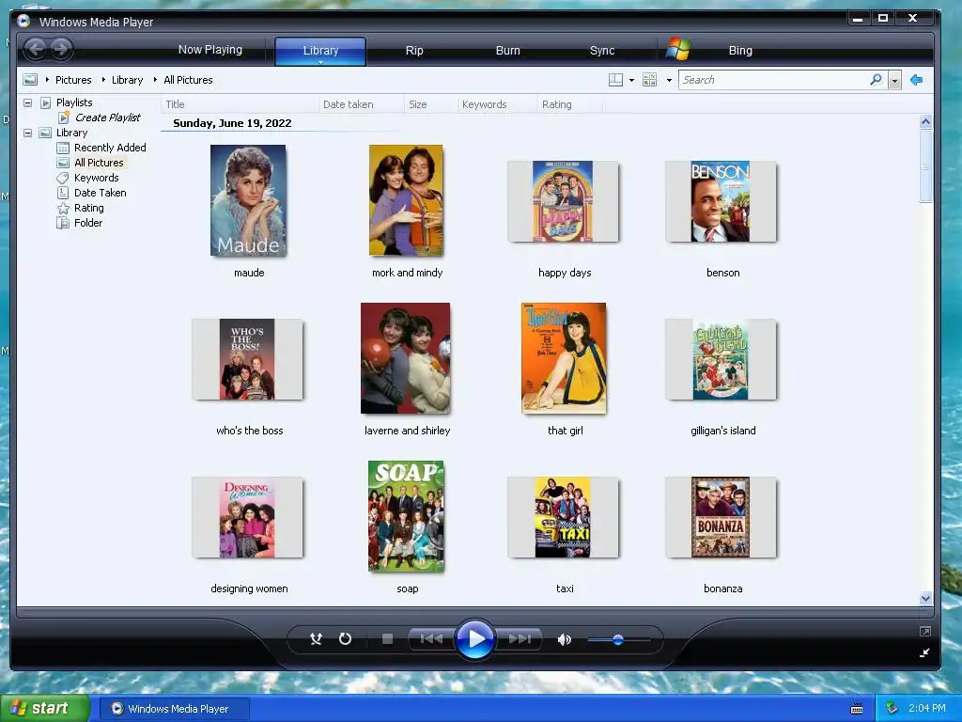Click the blue arrow list pane icon
962x722 pixels.
[917, 80]
